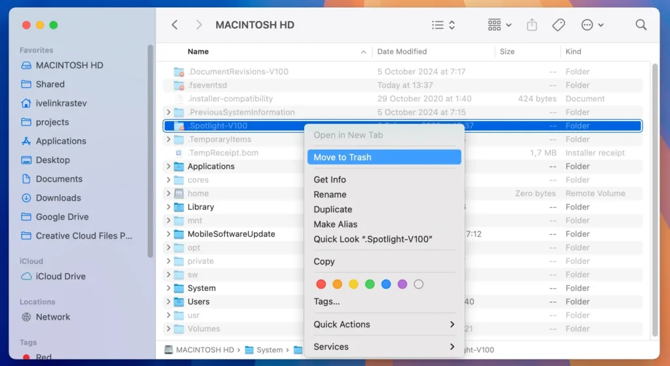The image size is (670, 366).
Task: Expand the MobileSoftwareUpdate folder
Action: [168, 234]
